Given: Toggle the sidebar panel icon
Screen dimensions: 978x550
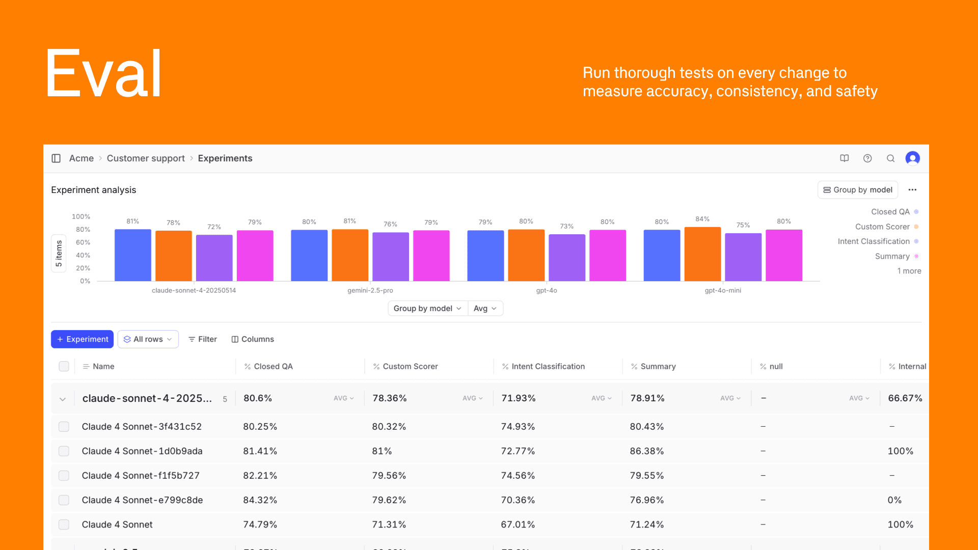Looking at the screenshot, I should click(x=56, y=158).
